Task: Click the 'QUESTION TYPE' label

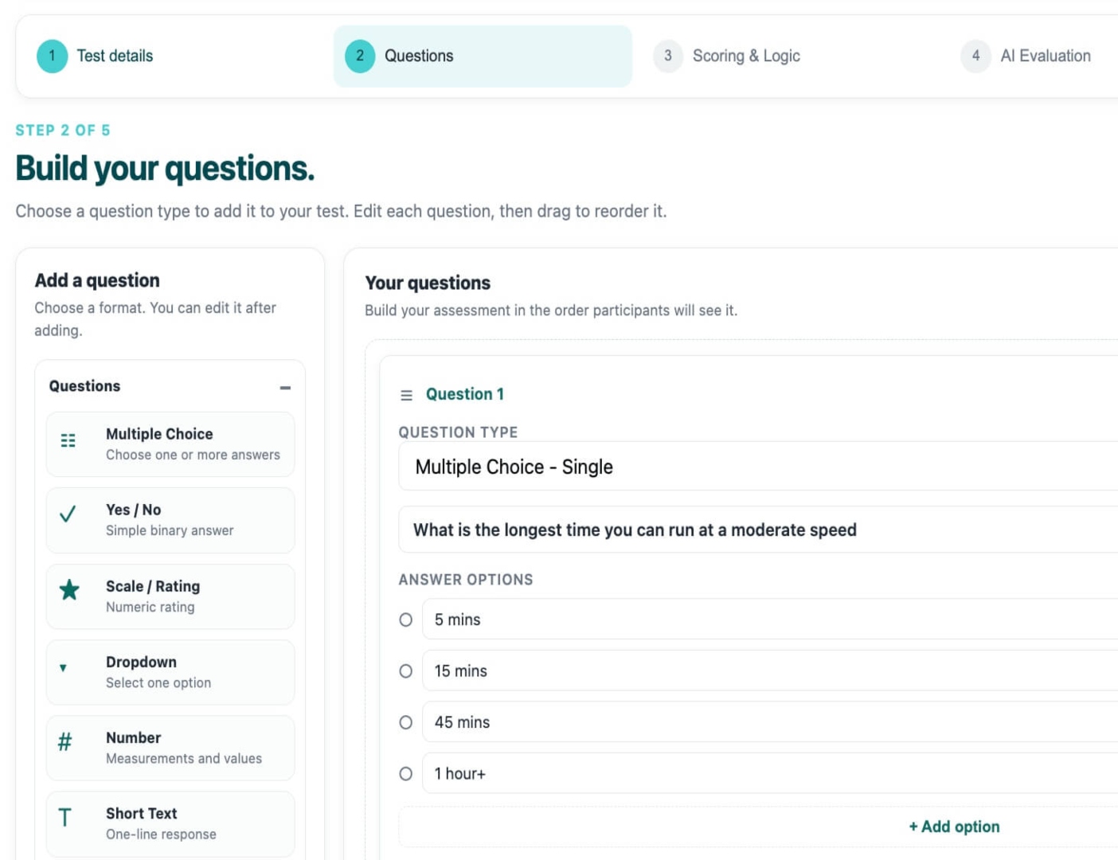Action: coord(458,432)
